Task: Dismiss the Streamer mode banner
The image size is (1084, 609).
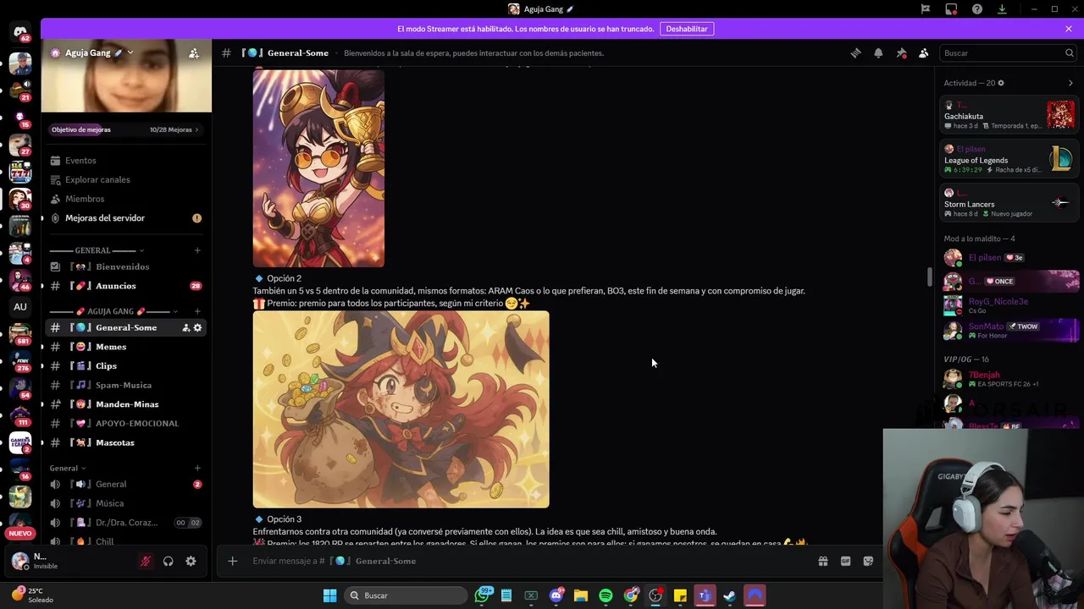Action: pos(1069,29)
